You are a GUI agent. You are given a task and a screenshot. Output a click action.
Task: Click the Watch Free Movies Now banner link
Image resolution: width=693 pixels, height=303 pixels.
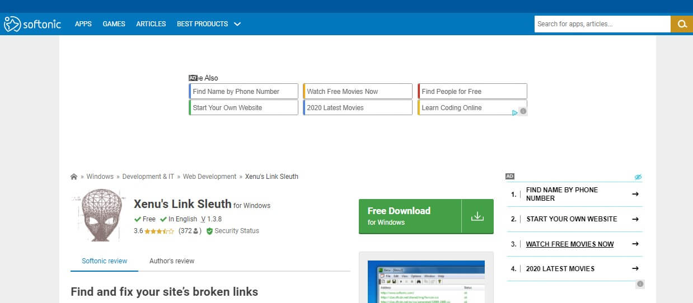tap(358, 91)
